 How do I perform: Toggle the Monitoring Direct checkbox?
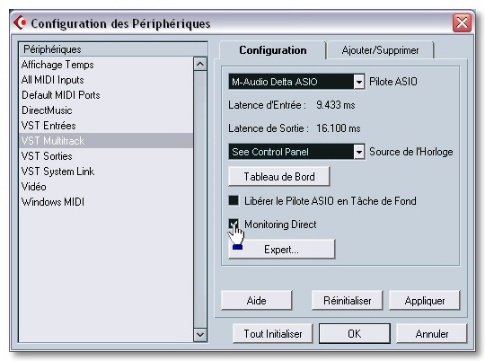234,224
